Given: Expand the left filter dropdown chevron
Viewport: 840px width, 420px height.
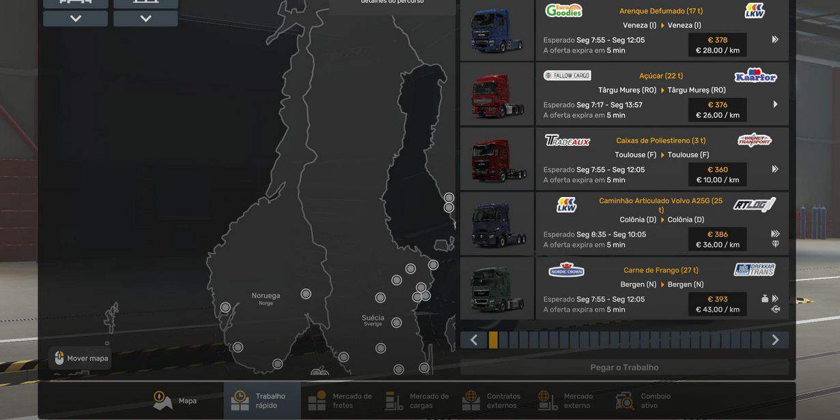Looking at the screenshot, I should [x=75, y=18].
